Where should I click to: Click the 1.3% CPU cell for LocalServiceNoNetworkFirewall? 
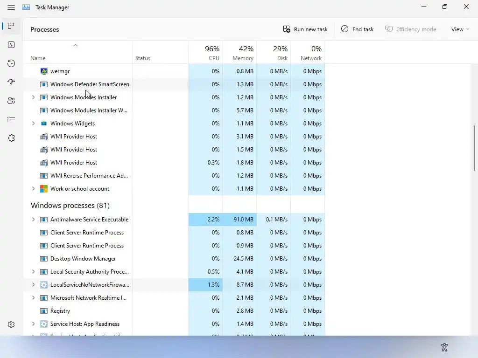pos(205,285)
